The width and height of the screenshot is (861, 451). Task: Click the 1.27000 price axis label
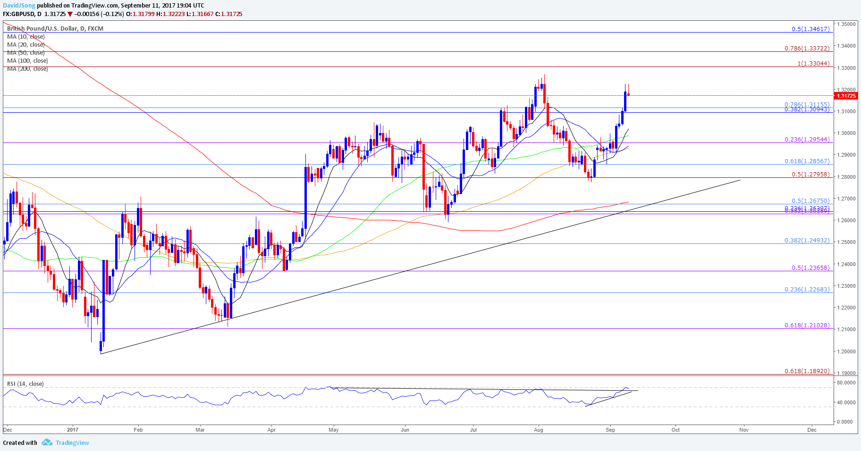[x=846, y=199]
